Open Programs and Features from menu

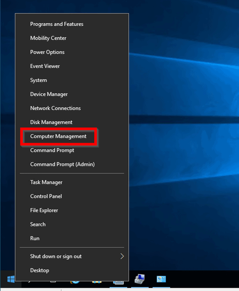click(x=72, y=24)
